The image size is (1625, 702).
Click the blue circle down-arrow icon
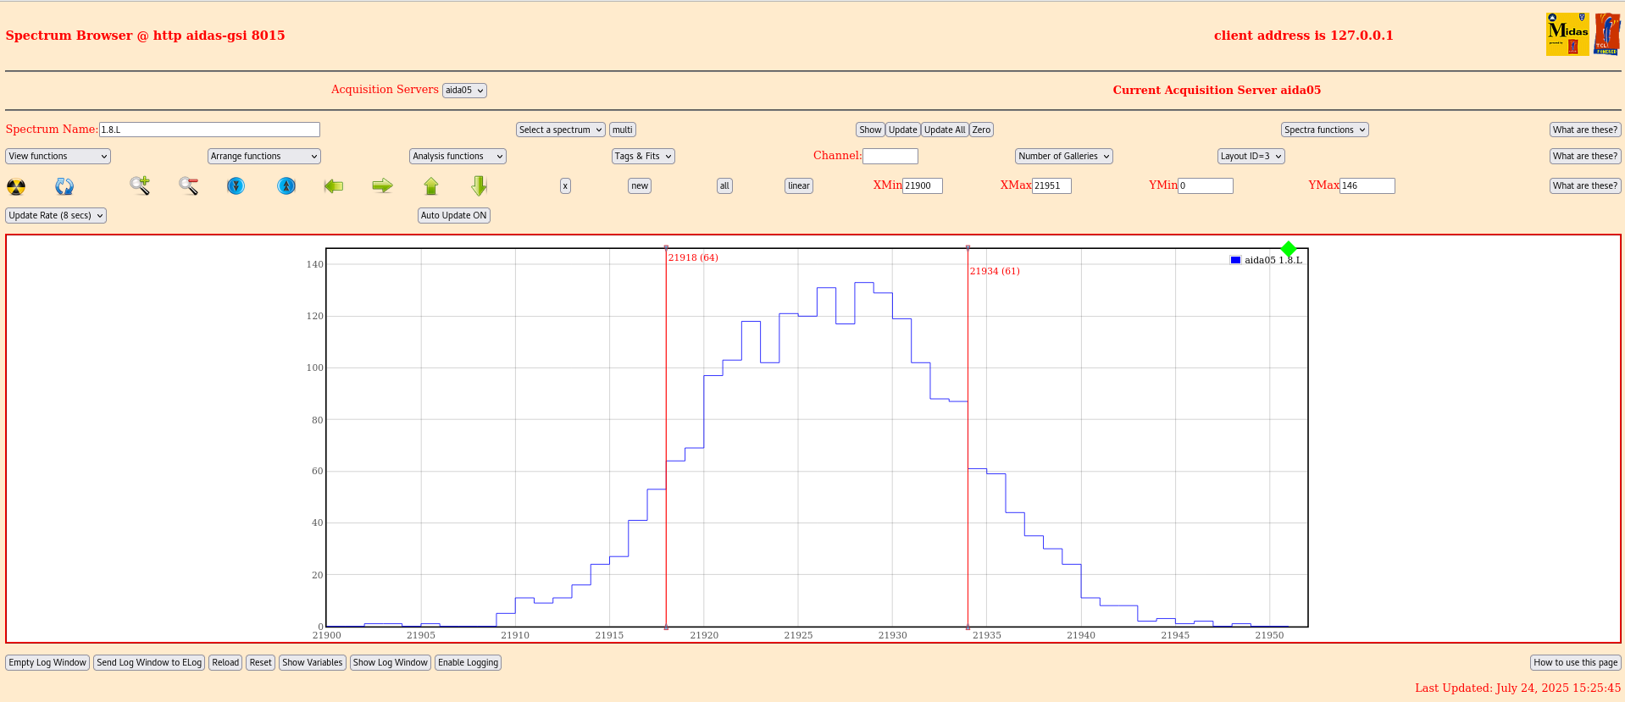point(236,185)
